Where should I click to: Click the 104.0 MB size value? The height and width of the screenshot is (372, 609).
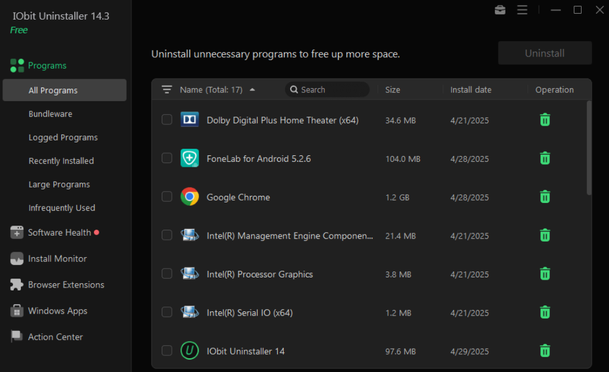click(x=403, y=159)
